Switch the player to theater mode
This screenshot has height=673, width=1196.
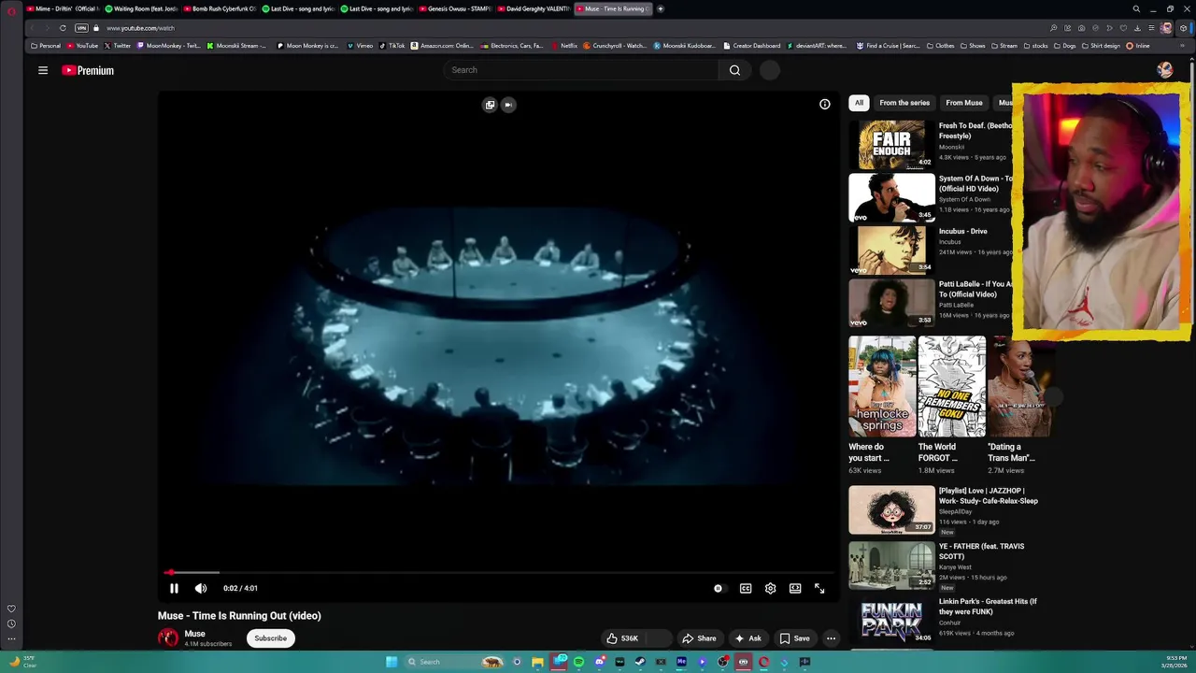click(795, 588)
